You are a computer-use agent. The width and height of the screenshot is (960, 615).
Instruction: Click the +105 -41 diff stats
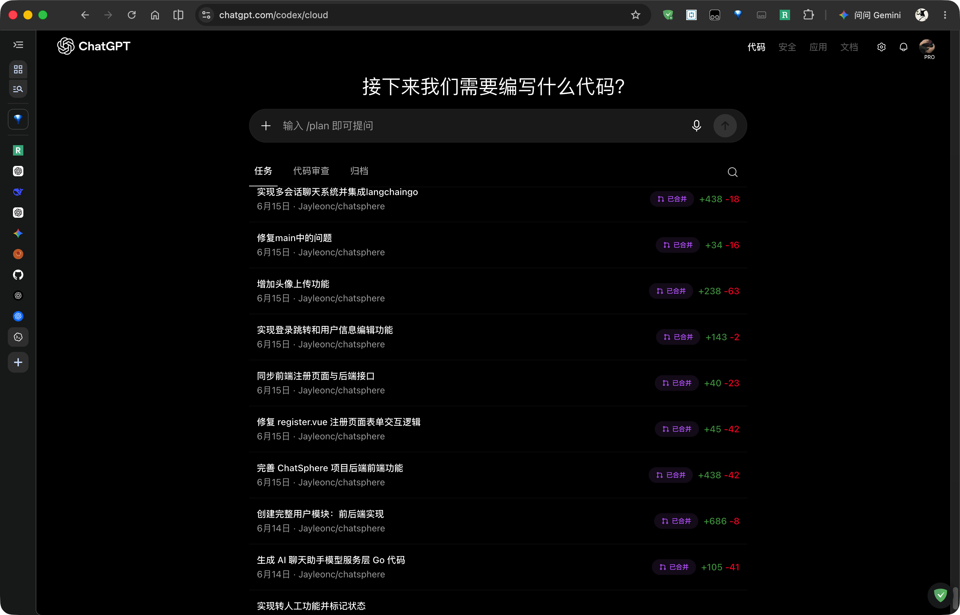click(x=720, y=567)
